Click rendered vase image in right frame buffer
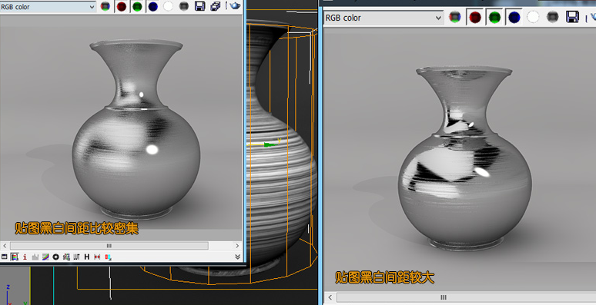Image resolution: width=596 pixels, height=305 pixels. pos(464,157)
